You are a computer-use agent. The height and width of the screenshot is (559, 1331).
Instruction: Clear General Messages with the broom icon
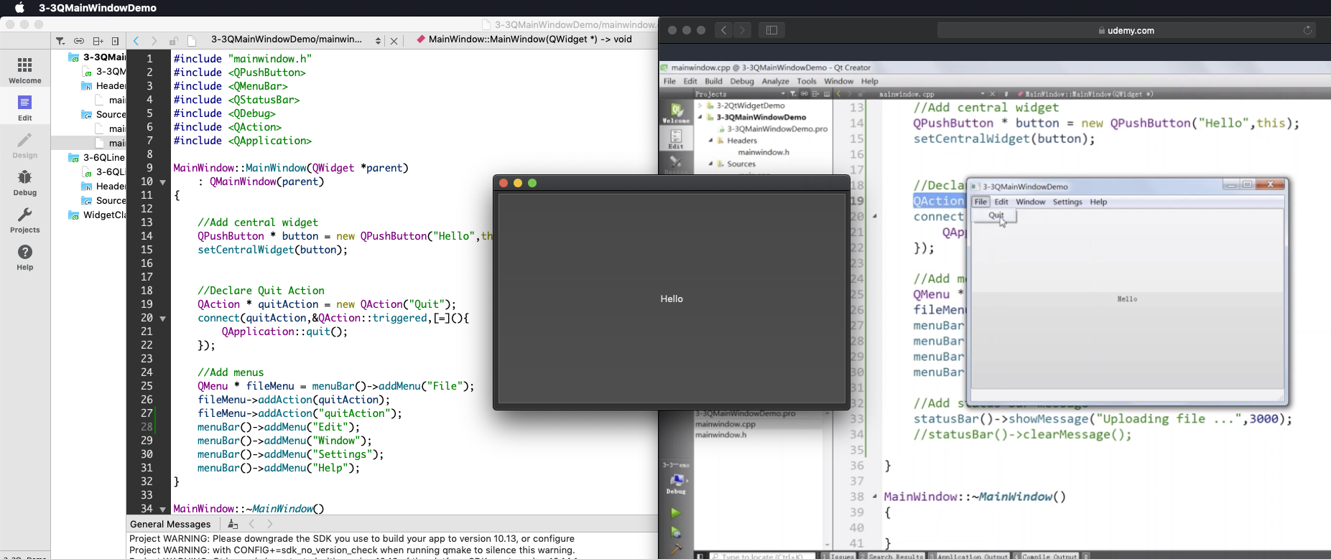tap(232, 524)
